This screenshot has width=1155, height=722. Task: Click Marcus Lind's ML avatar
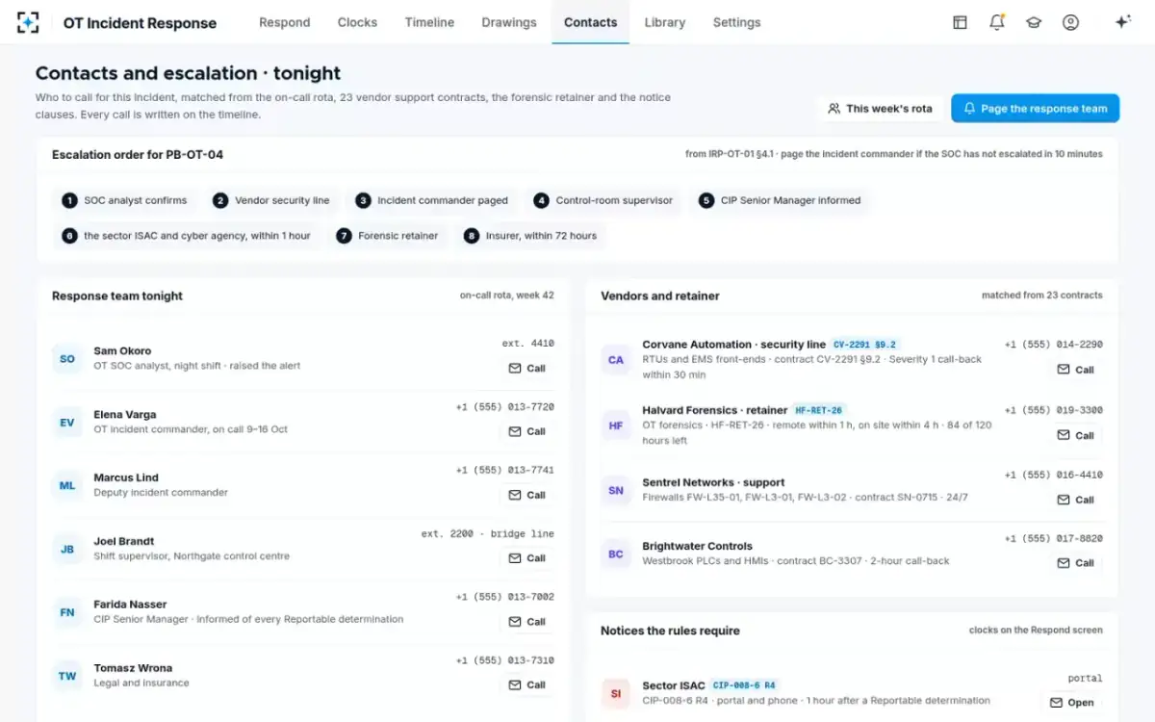click(x=67, y=486)
